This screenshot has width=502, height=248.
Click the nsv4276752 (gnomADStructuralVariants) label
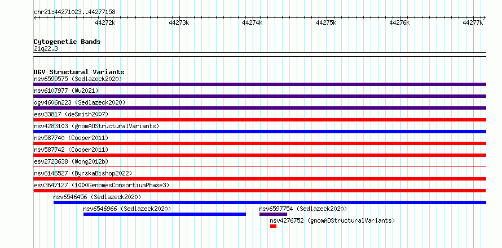point(332,220)
